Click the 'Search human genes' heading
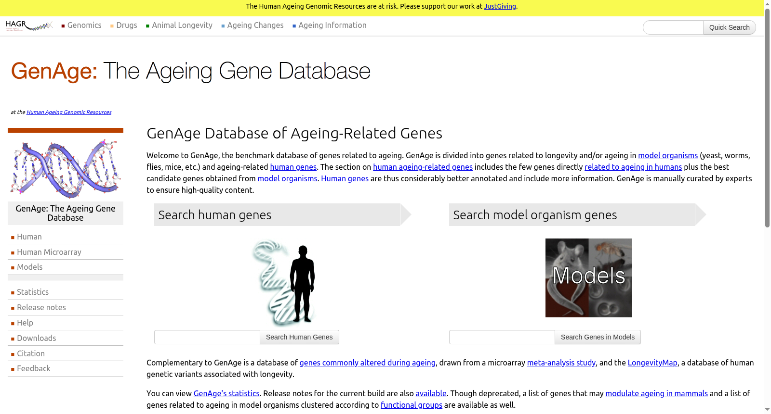The image size is (771, 414). click(215, 215)
